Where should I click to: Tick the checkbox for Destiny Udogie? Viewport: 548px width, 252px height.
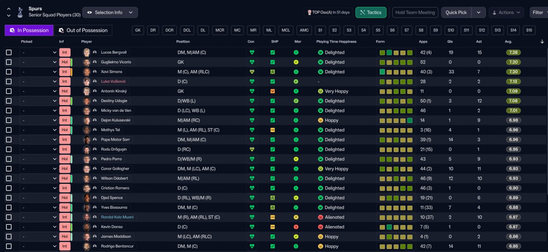[x=9, y=101]
